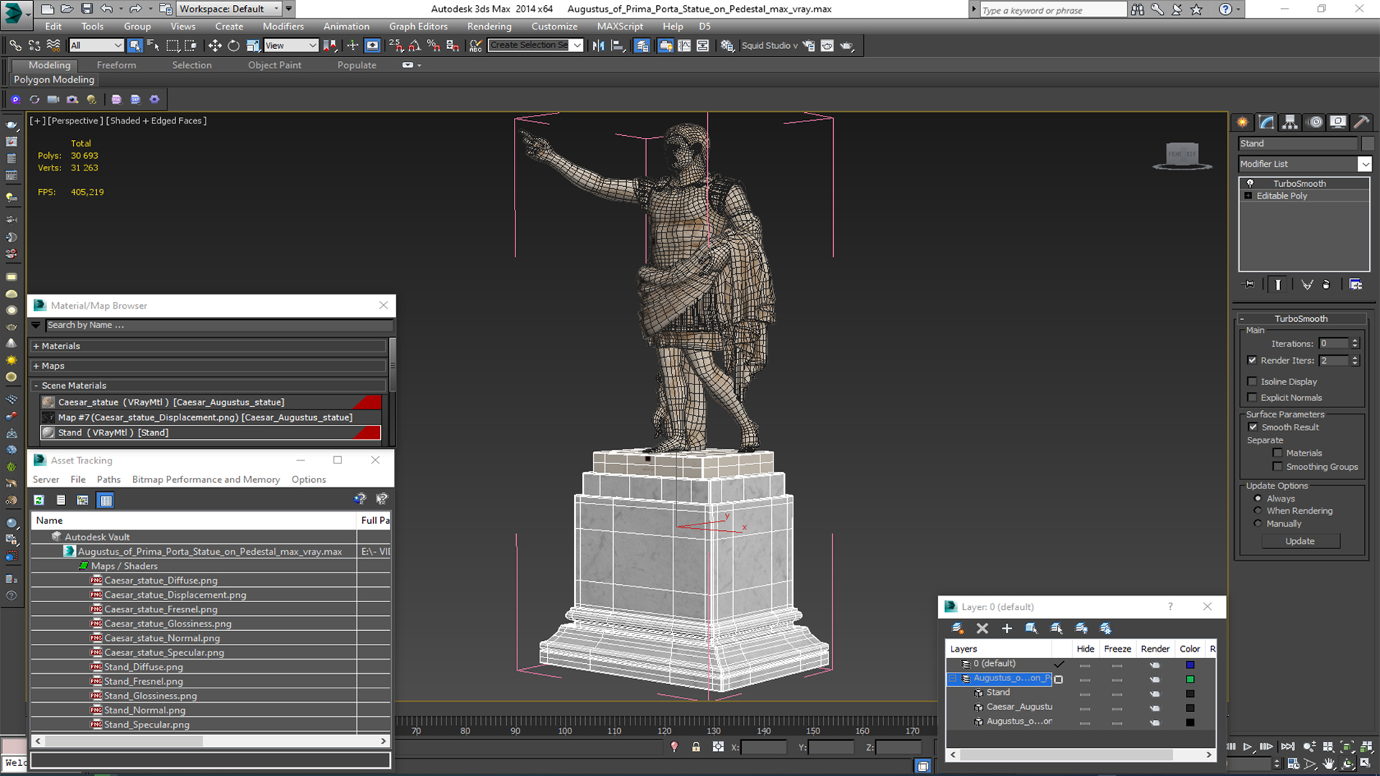
Task: Switch to Object Paint ribbon tab
Action: 275,65
